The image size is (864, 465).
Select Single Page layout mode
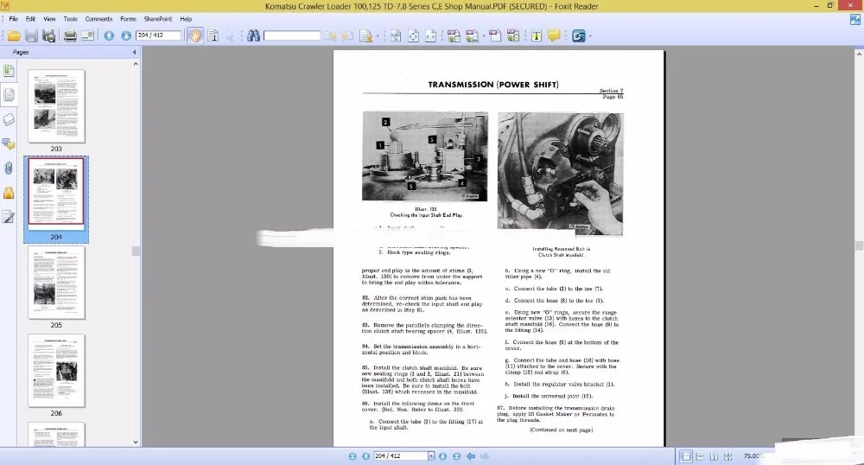coord(685,456)
